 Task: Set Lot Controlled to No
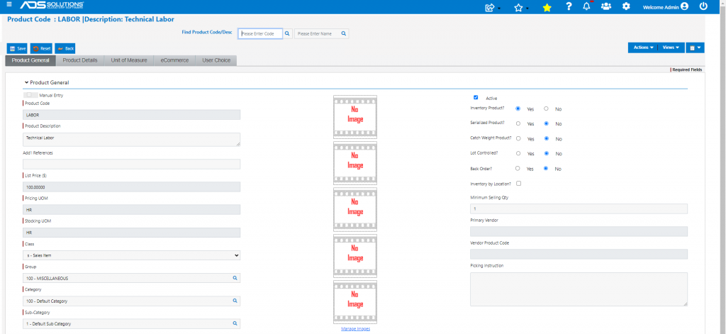coord(547,153)
